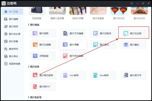Open 趣味特效 in the sidebar

pyautogui.click(x=12, y=49)
